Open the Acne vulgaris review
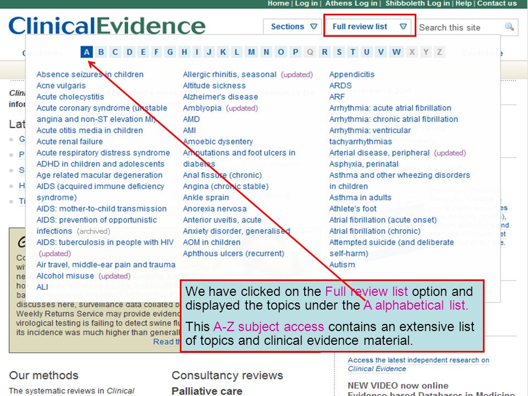528x396 pixels. click(x=61, y=86)
